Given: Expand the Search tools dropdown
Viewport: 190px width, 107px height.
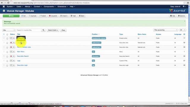Looking at the screenshot, I should [x=53, y=30].
